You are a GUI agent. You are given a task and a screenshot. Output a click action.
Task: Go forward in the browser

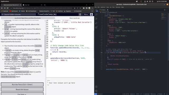click(x=5, y=8)
